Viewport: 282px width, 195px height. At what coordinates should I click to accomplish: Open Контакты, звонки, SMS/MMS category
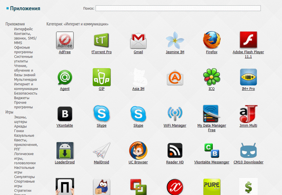(x=25, y=38)
